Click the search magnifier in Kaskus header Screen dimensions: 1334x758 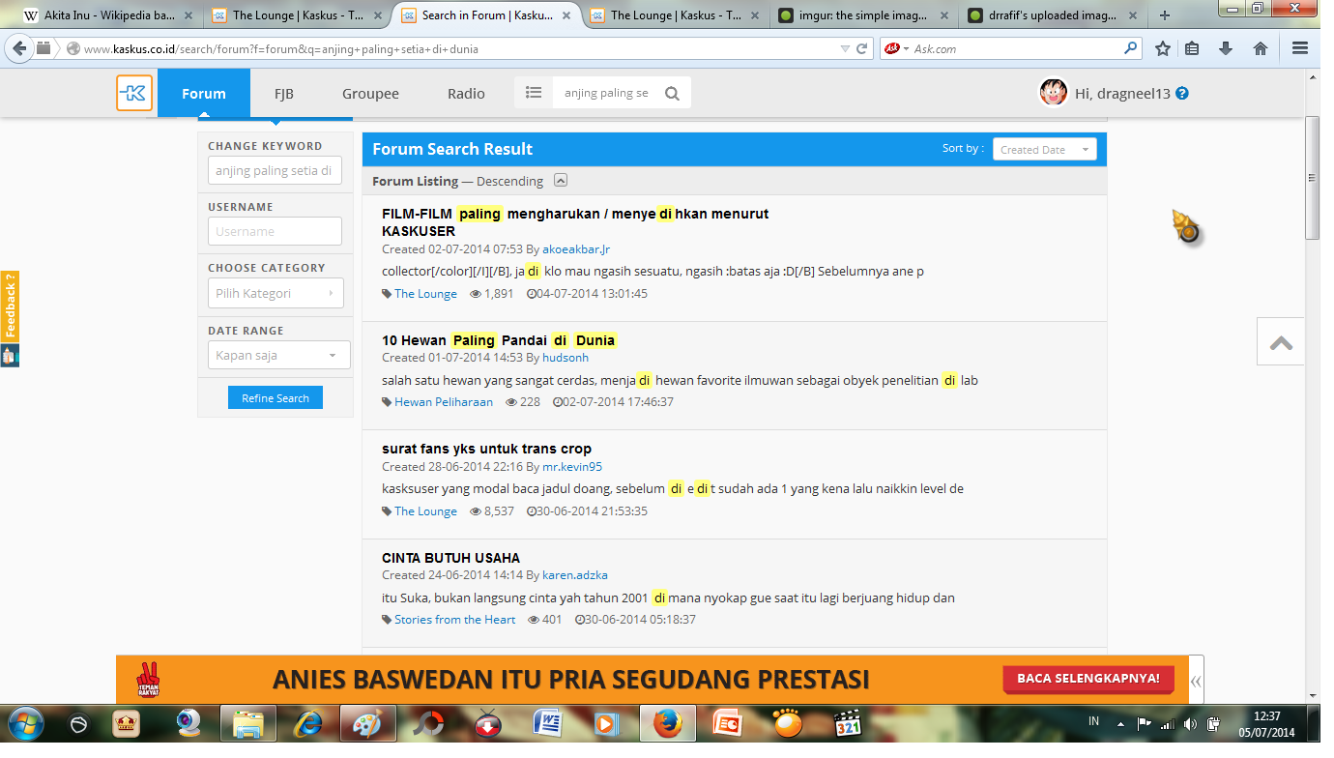pos(672,94)
